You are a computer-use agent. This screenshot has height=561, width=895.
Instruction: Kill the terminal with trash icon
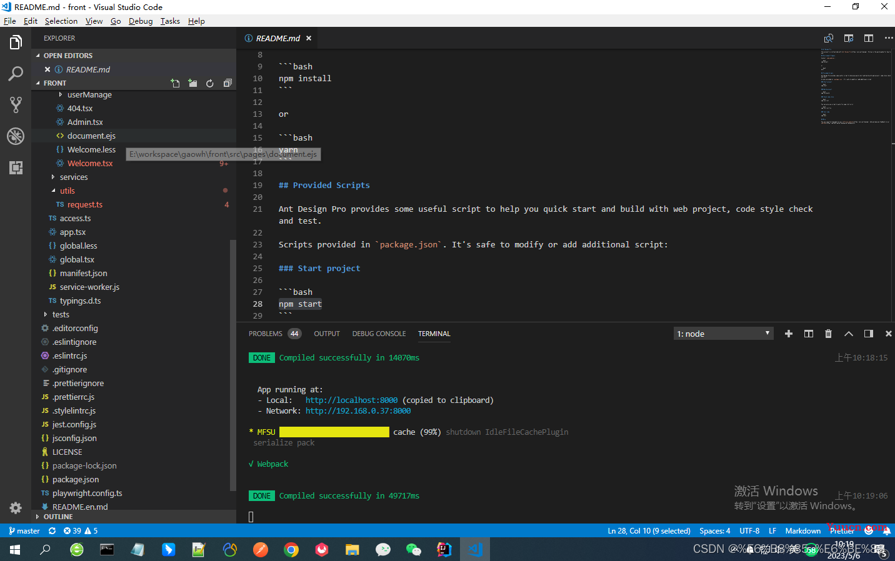pos(829,334)
